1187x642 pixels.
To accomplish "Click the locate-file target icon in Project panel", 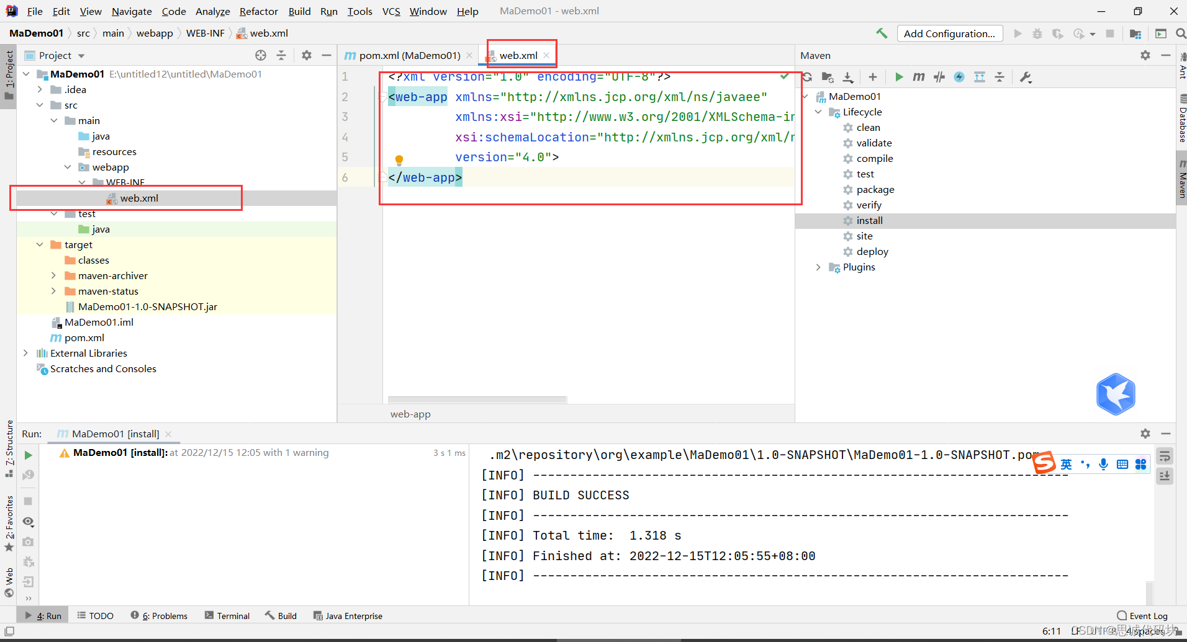I will [x=261, y=55].
